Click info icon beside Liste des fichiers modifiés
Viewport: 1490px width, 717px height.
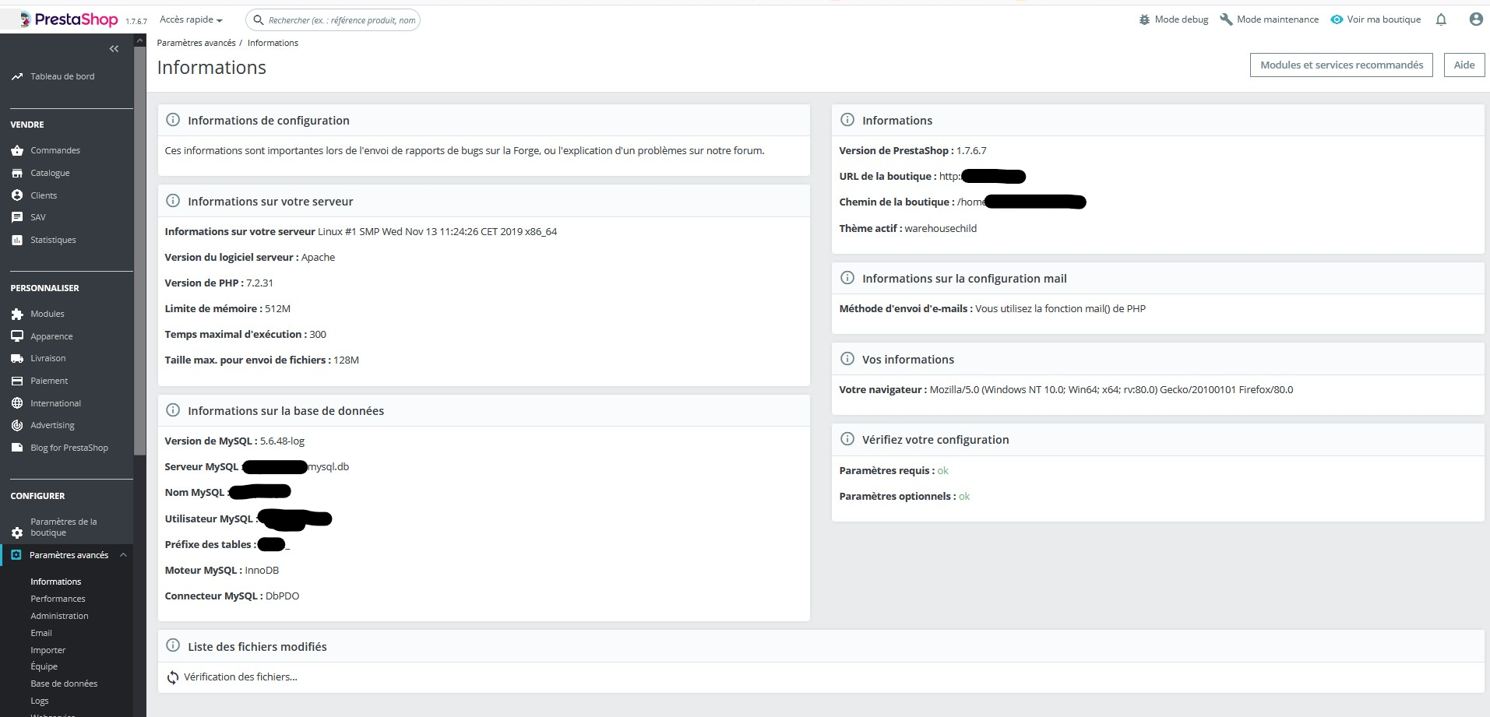coord(173,646)
